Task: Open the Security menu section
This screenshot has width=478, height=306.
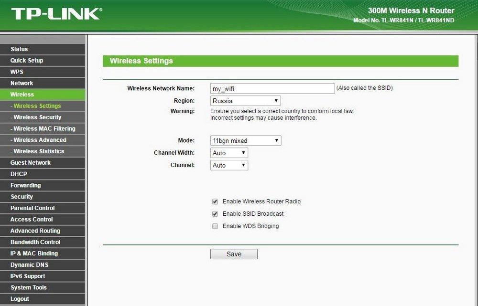Action: [43, 197]
